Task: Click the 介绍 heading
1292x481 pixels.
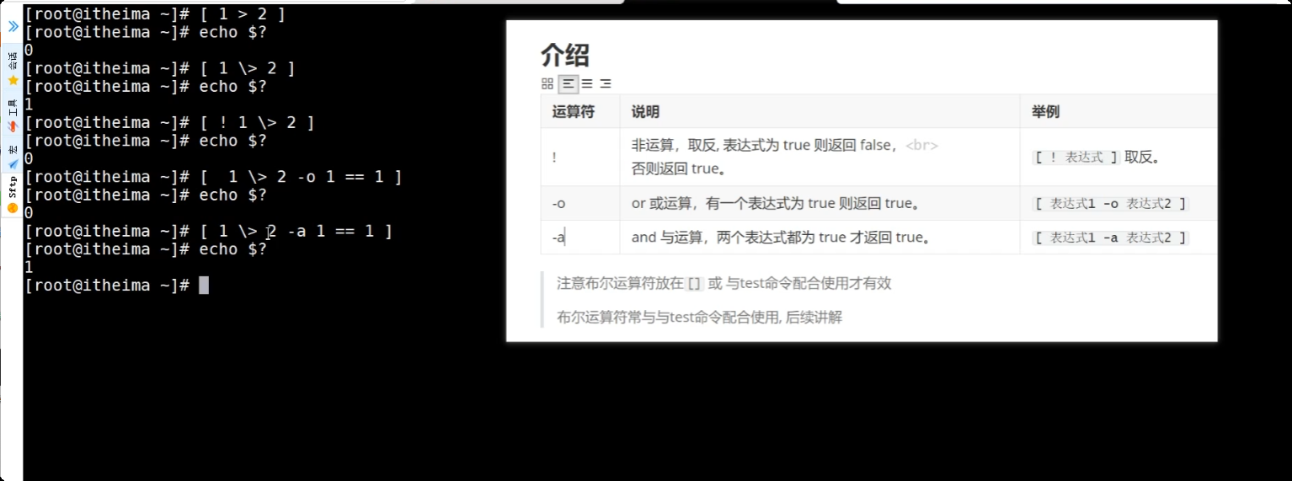Action: click(565, 56)
